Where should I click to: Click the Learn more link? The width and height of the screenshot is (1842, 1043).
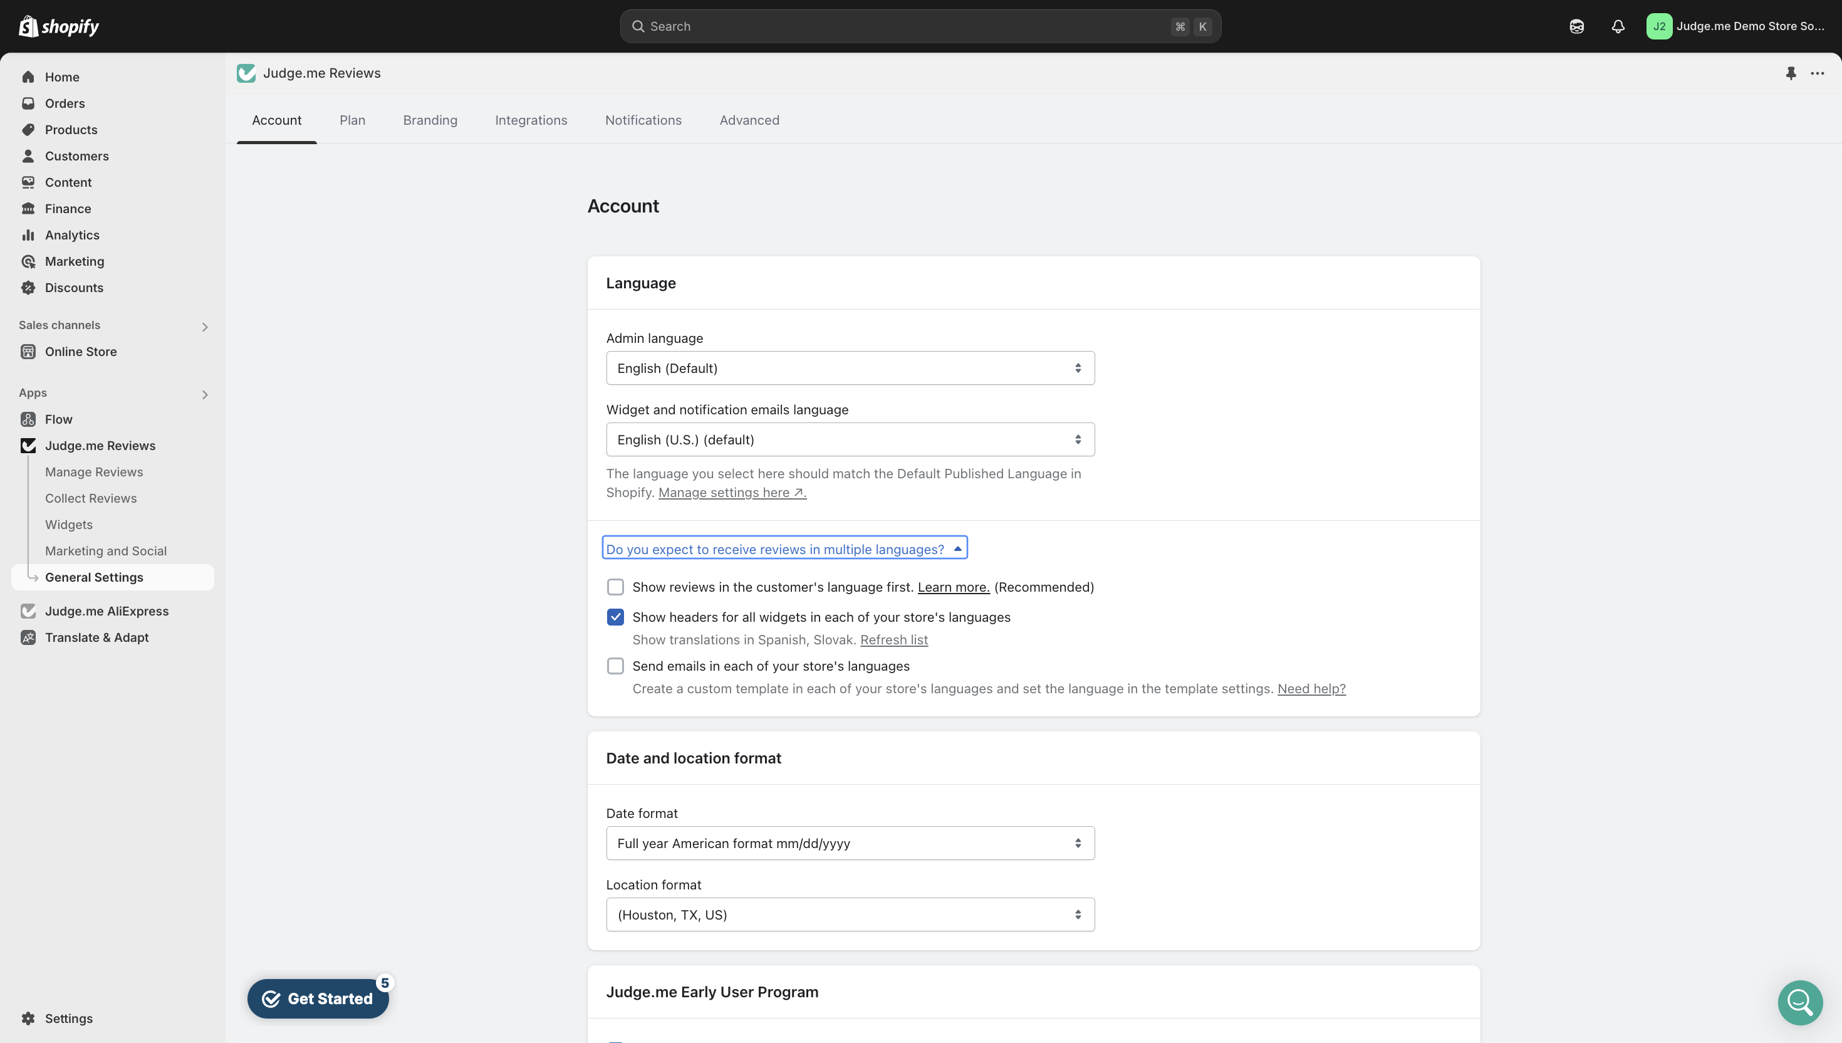tap(953, 587)
